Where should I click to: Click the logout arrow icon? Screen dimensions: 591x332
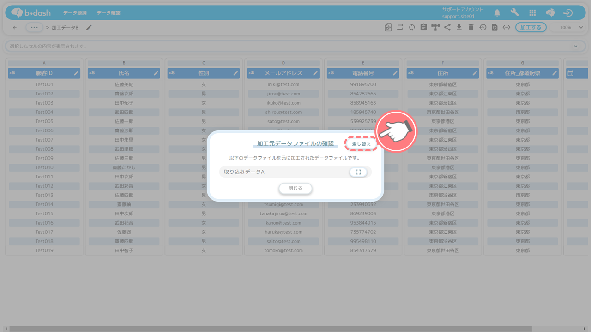(568, 13)
